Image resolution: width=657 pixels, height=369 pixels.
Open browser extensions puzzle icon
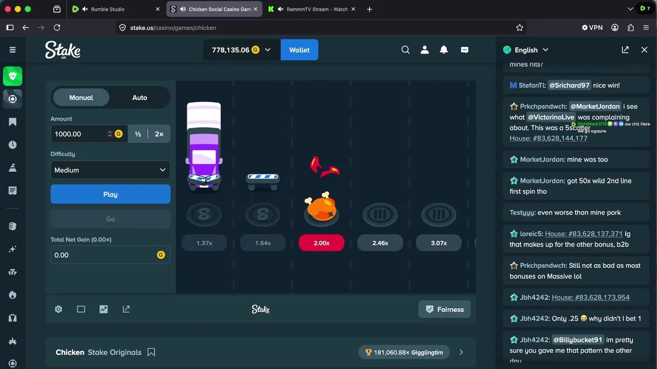point(631,28)
